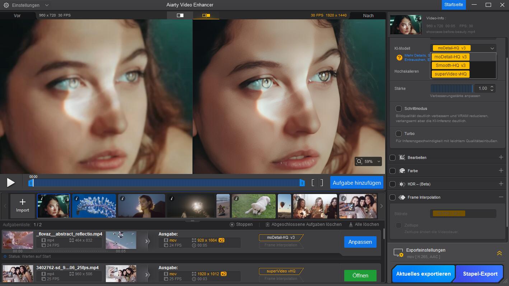Image resolution: width=509 pixels, height=286 pixels.
Task: Click the Stoppen icon in task list
Action: tap(232, 224)
